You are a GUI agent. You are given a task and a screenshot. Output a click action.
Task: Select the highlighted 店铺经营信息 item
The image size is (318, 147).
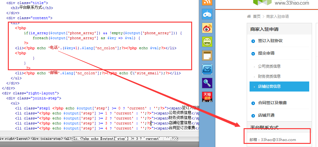pos(279,87)
